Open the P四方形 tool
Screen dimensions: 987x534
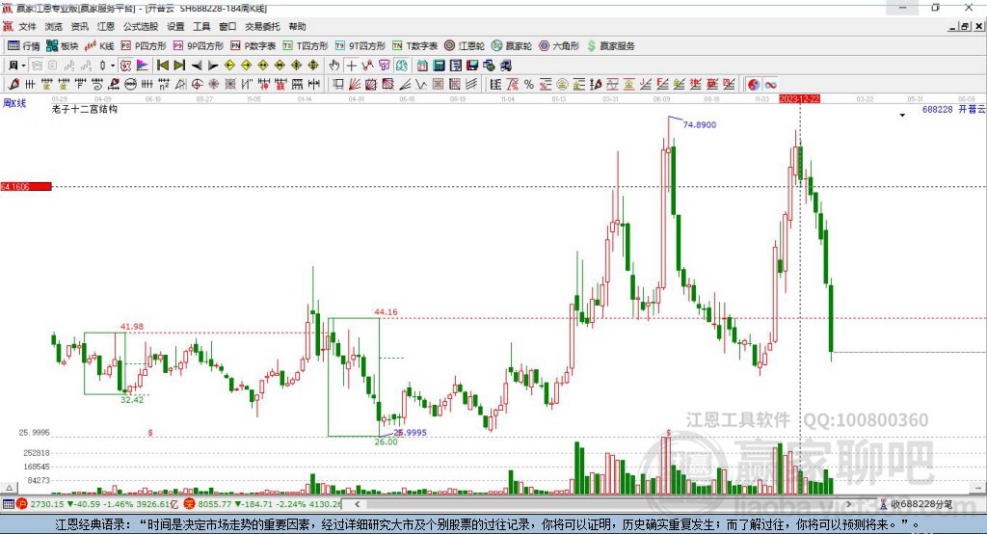tap(144, 46)
